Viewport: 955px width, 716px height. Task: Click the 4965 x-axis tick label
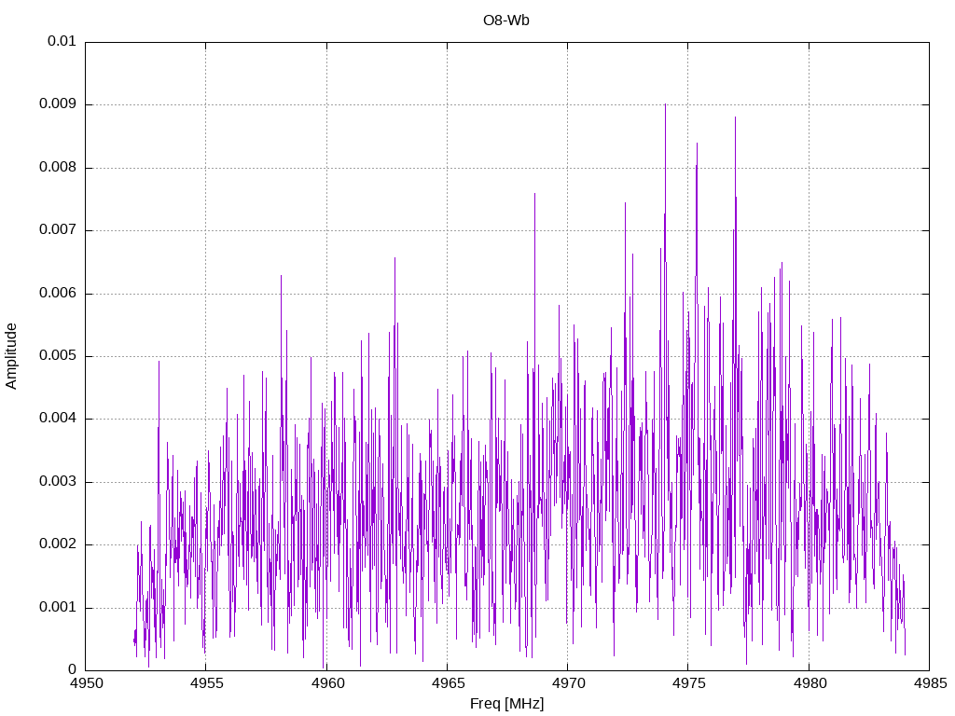click(x=447, y=684)
